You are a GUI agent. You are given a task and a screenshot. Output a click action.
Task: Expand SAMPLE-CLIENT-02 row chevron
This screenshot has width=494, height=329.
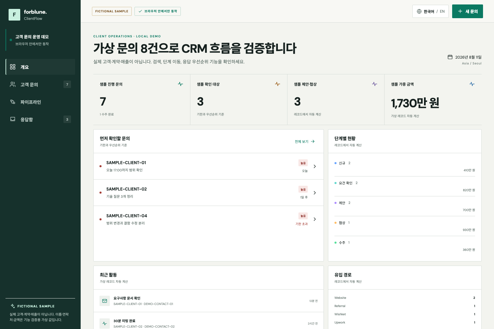(x=315, y=193)
